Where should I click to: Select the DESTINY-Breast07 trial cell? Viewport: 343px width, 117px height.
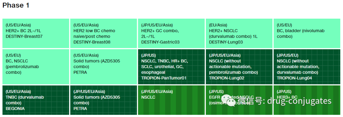click(x=36, y=33)
